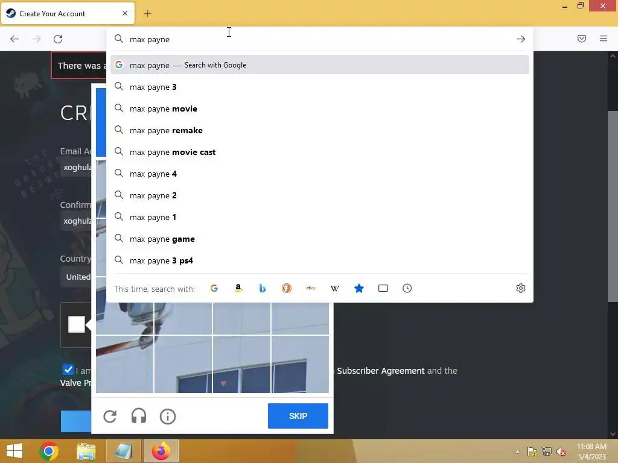Open the Firefox application menu

[x=604, y=39]
